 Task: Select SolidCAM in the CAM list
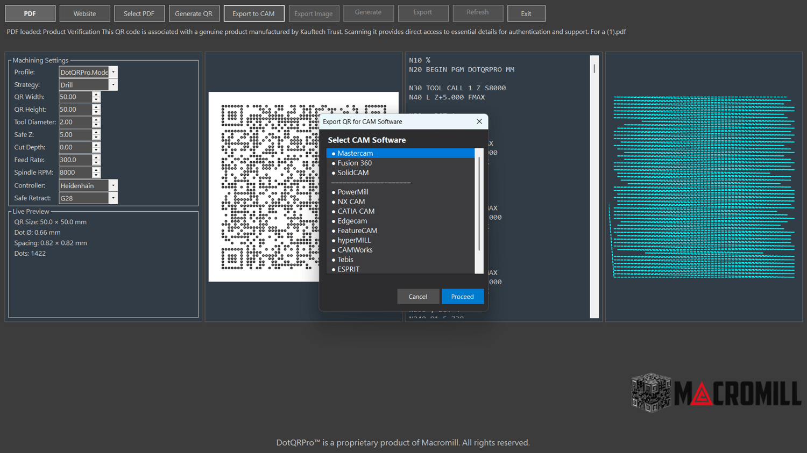[400, 172]
